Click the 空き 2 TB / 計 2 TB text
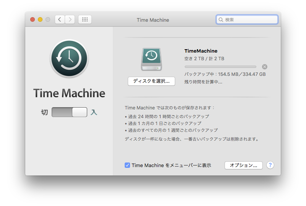Screen dimensions: 306x206 click(x=204, y=59)
